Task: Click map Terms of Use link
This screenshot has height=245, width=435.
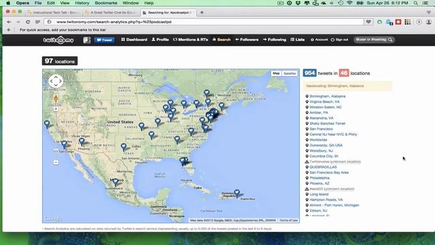Action: pyautogui.click(x=288, y=220)
